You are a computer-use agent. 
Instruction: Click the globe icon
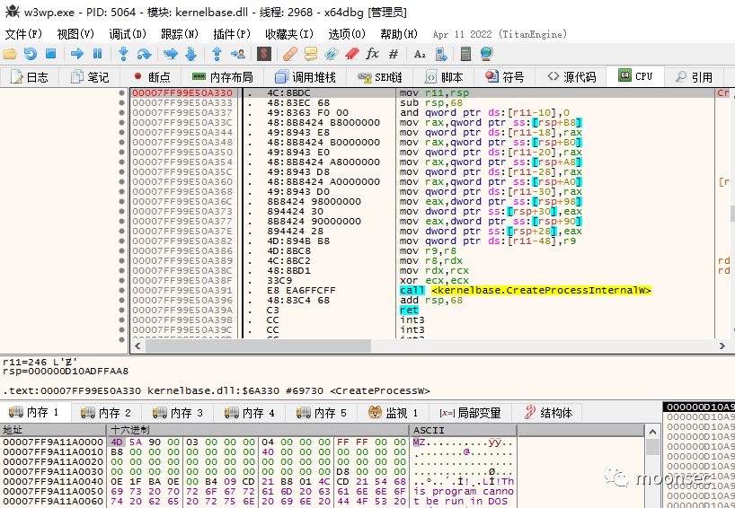point(487,54)
